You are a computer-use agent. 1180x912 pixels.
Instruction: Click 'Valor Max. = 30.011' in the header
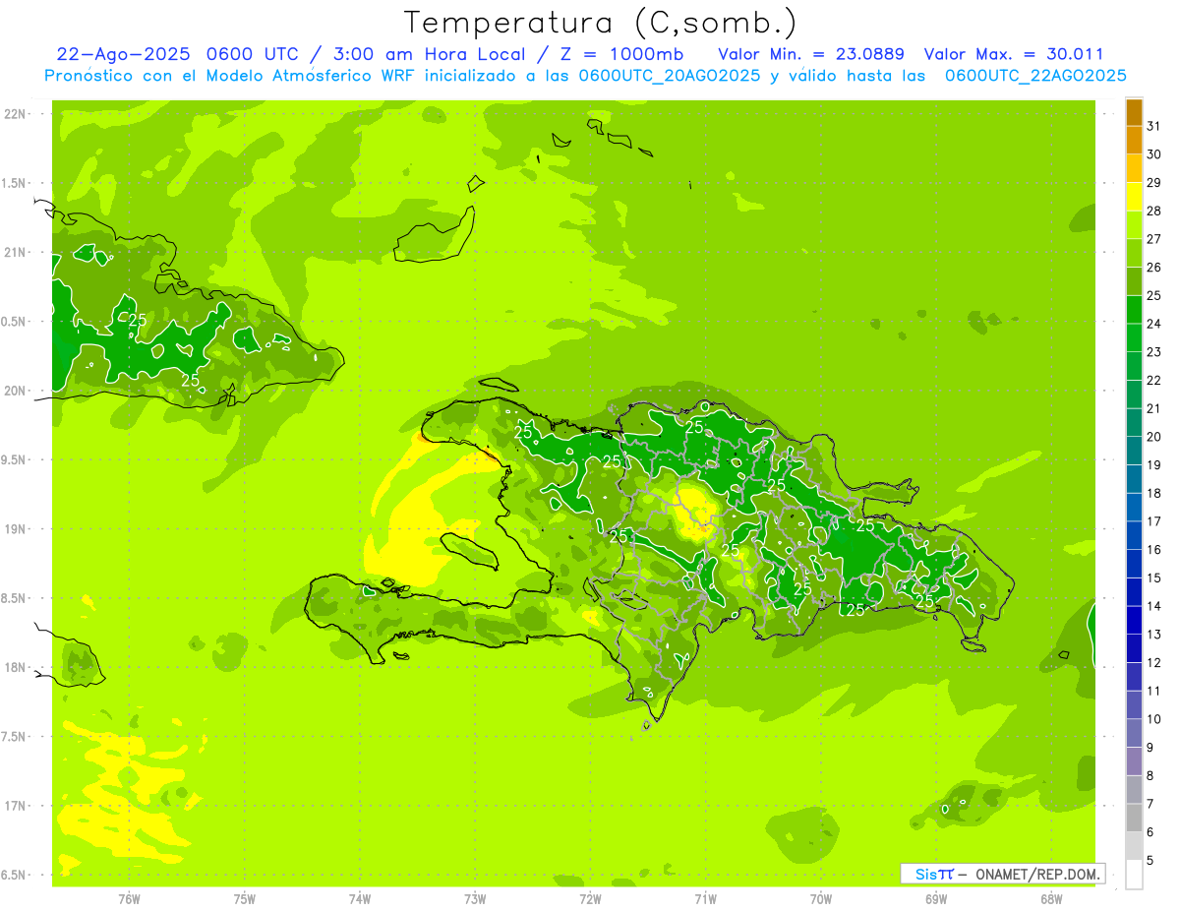tap(1014, 54)
